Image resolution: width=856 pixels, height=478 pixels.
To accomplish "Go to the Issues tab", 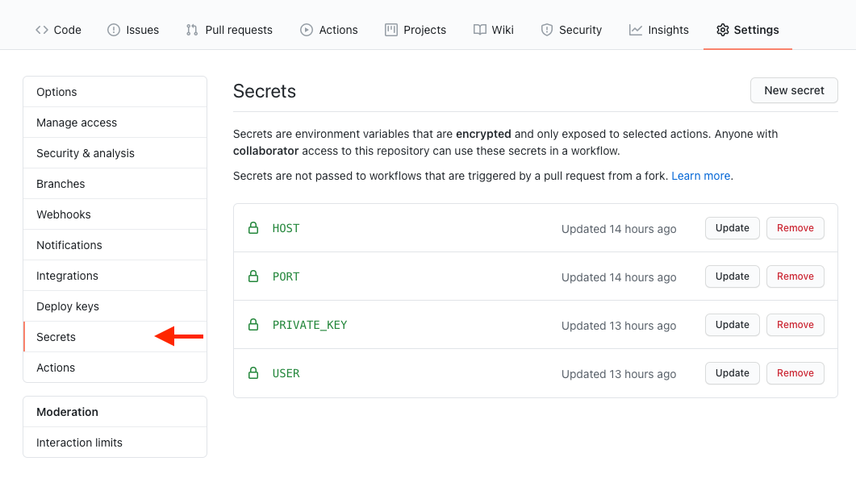I will click(133, 30).
